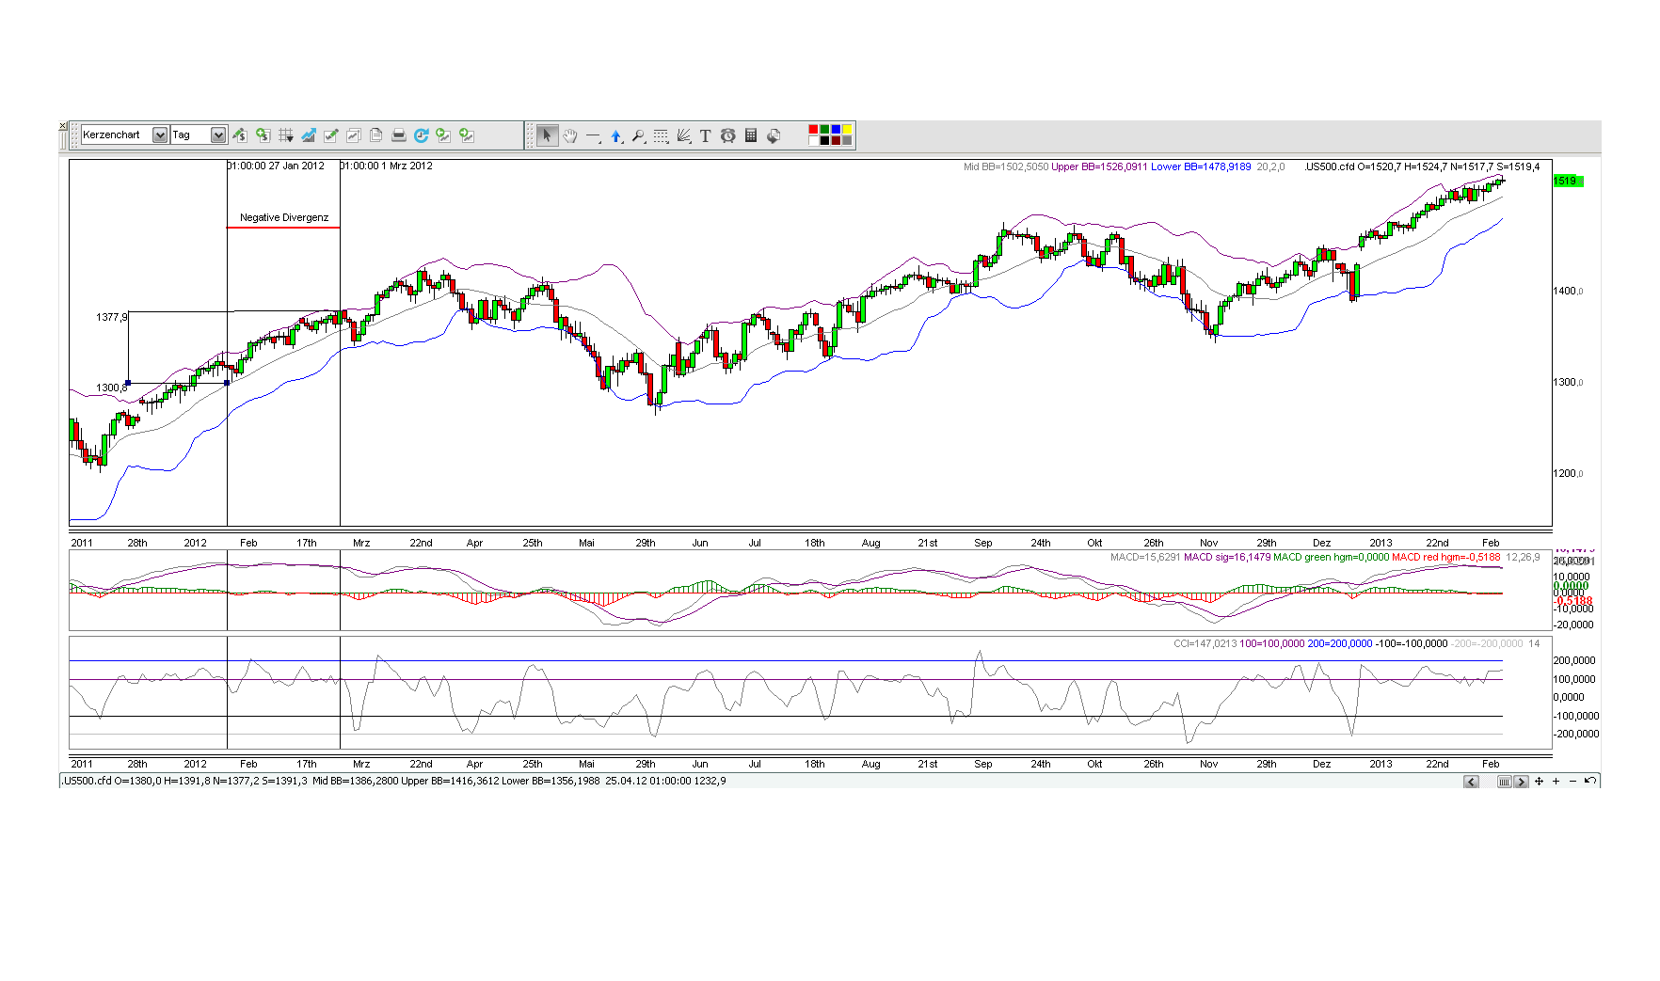
Task: Click the horizontal scrollbar thumb
Action: click(x=1505, y=782)
